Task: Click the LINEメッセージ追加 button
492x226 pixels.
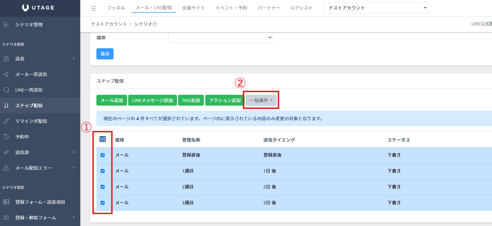Action: 152,100
